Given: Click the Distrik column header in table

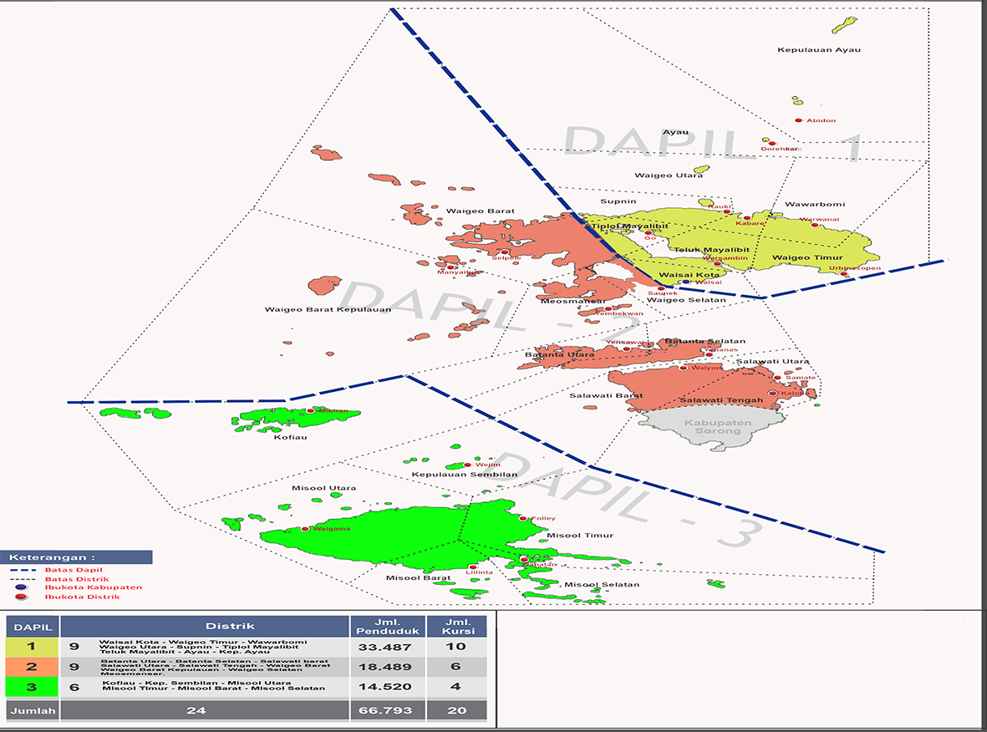Looking at the screenshot, I should click(x=204, y=627).
